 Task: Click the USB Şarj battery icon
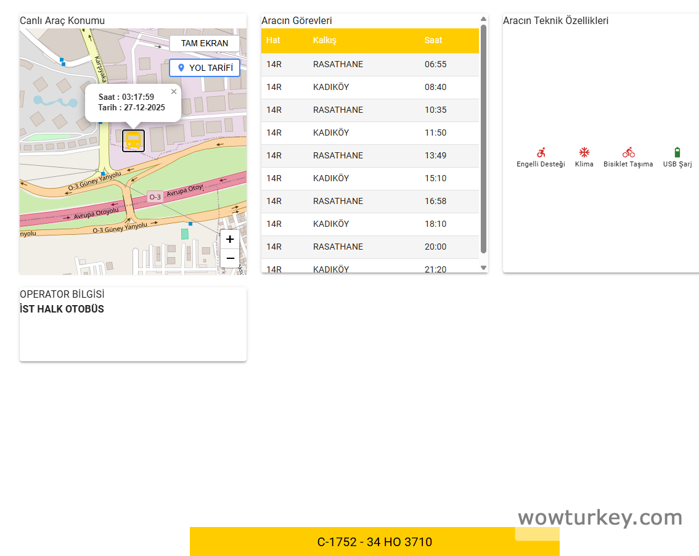(x=677, y=152)
